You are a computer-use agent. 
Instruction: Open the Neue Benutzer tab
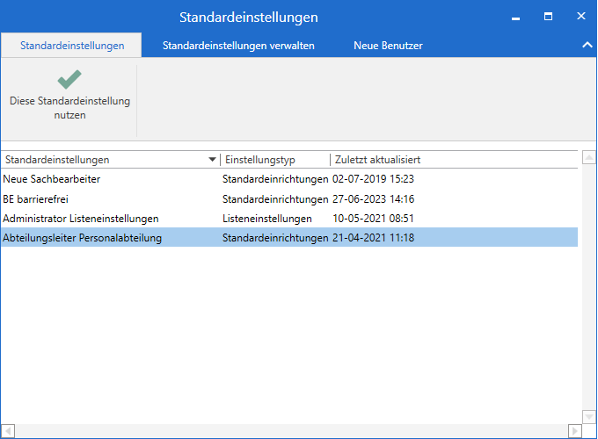tap(388, 46)
